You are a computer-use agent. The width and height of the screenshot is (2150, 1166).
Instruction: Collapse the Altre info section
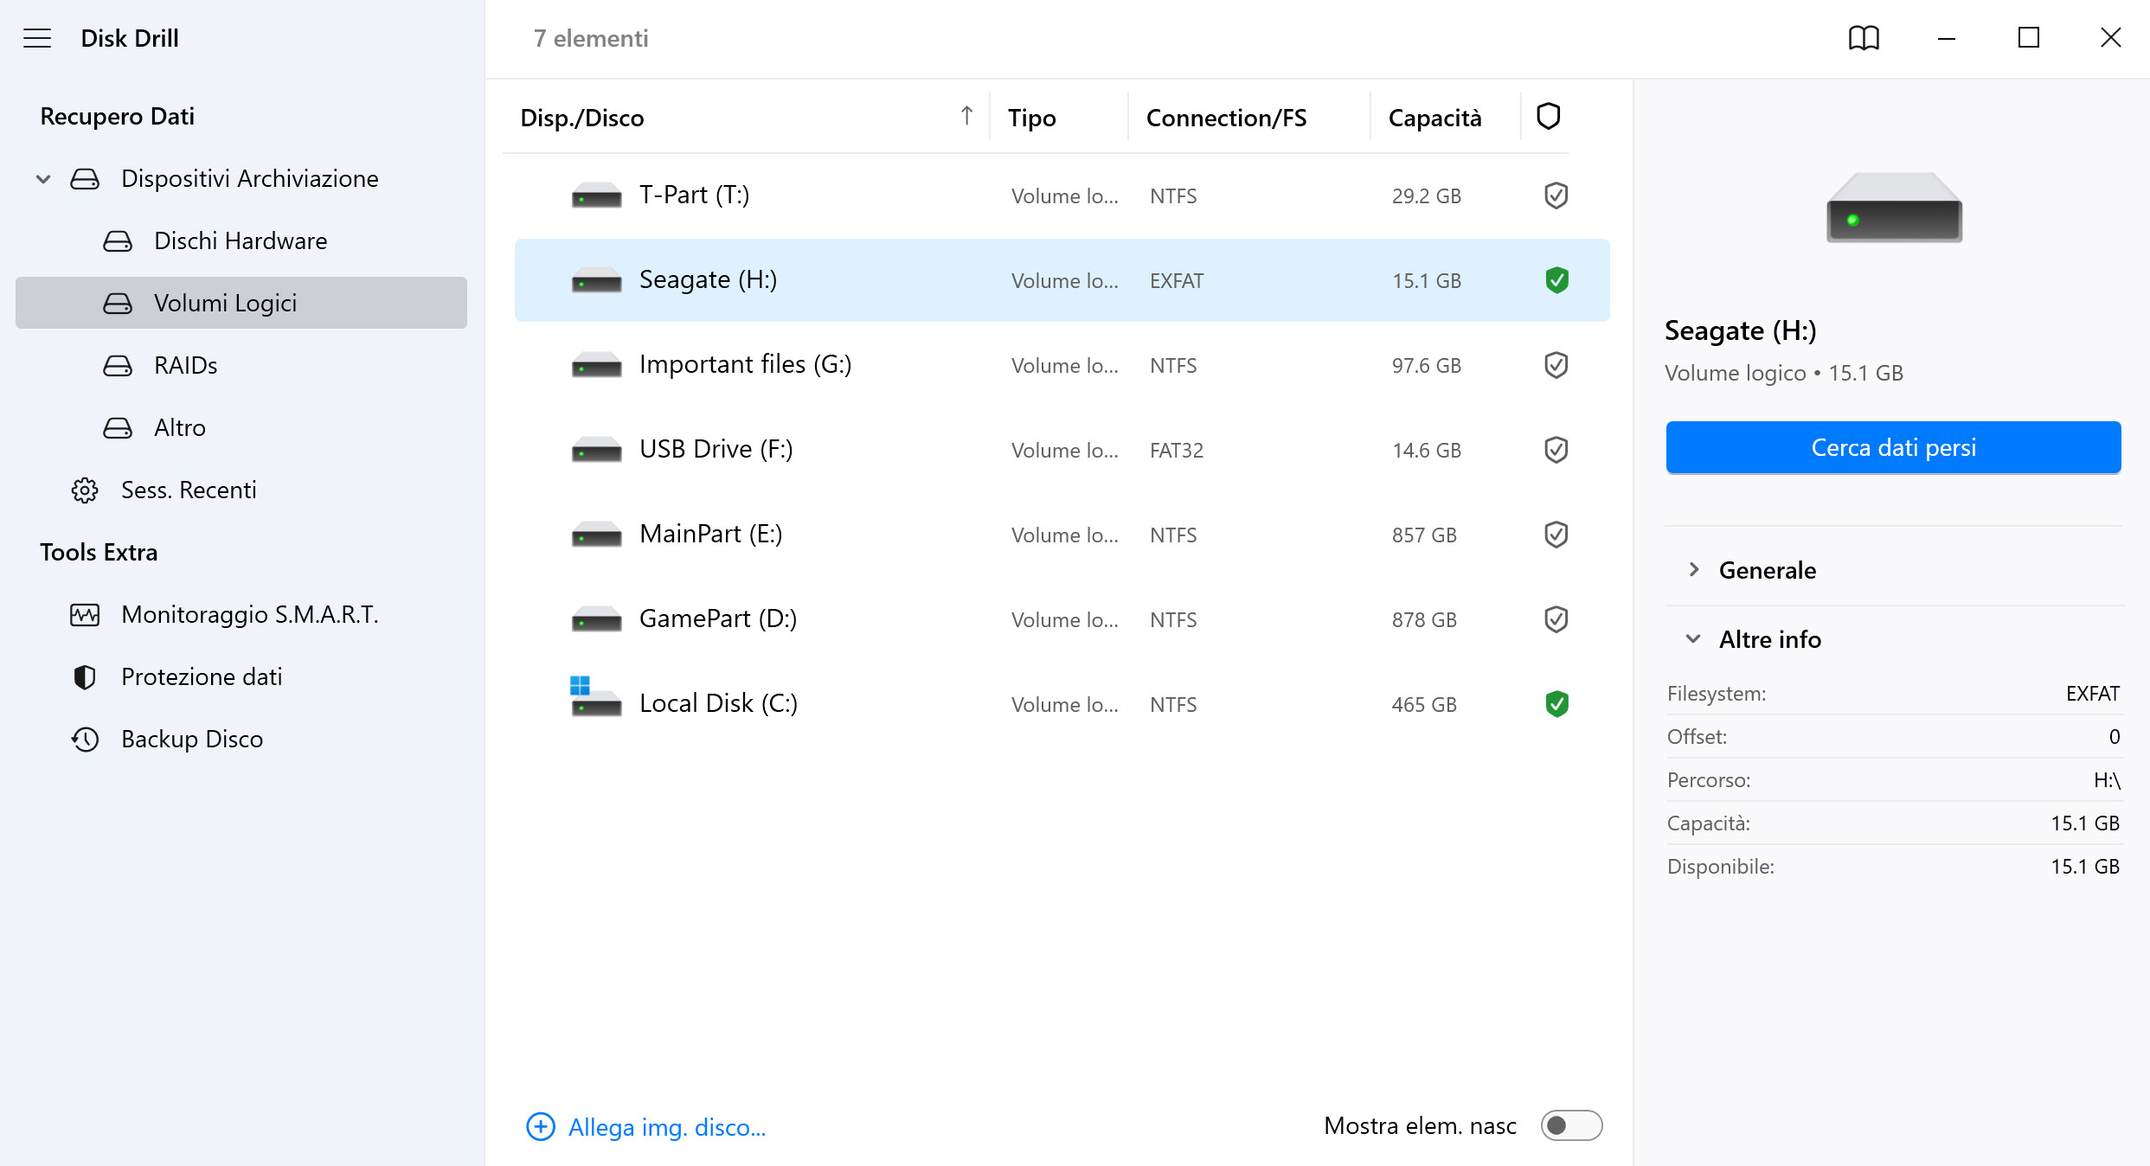pyautogui.click(x=1693, y=639)
